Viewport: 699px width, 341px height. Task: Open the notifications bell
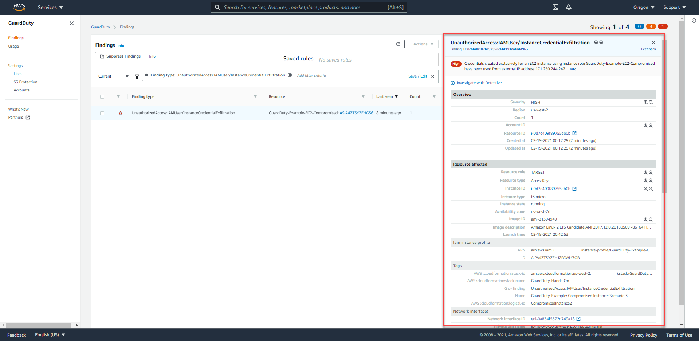pyautogui.click(x=569, y=7)
